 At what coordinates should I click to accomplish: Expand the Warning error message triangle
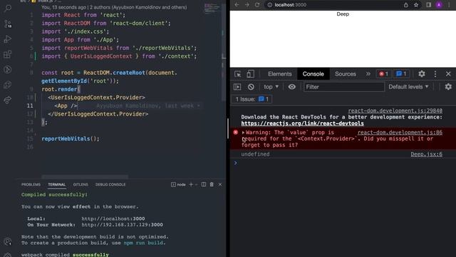tap(243, 133)
